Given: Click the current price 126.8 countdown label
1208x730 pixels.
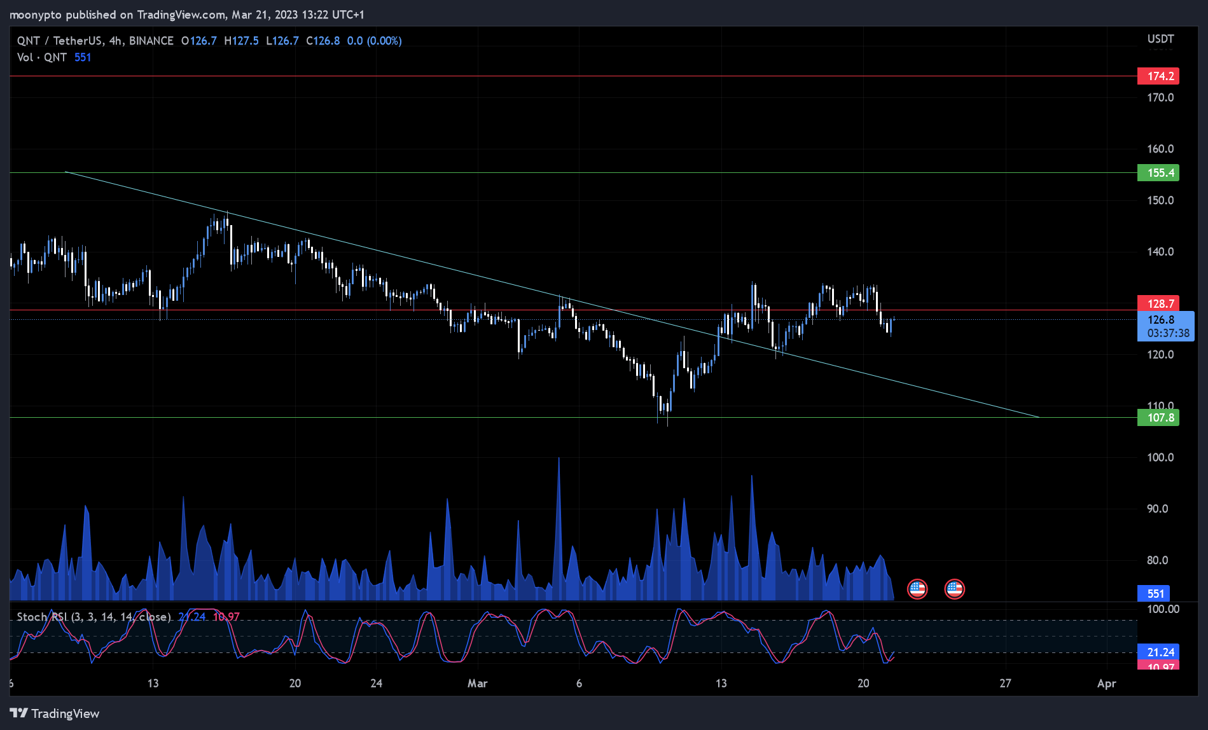Looking at the screenshot, I should (1166, 326).
